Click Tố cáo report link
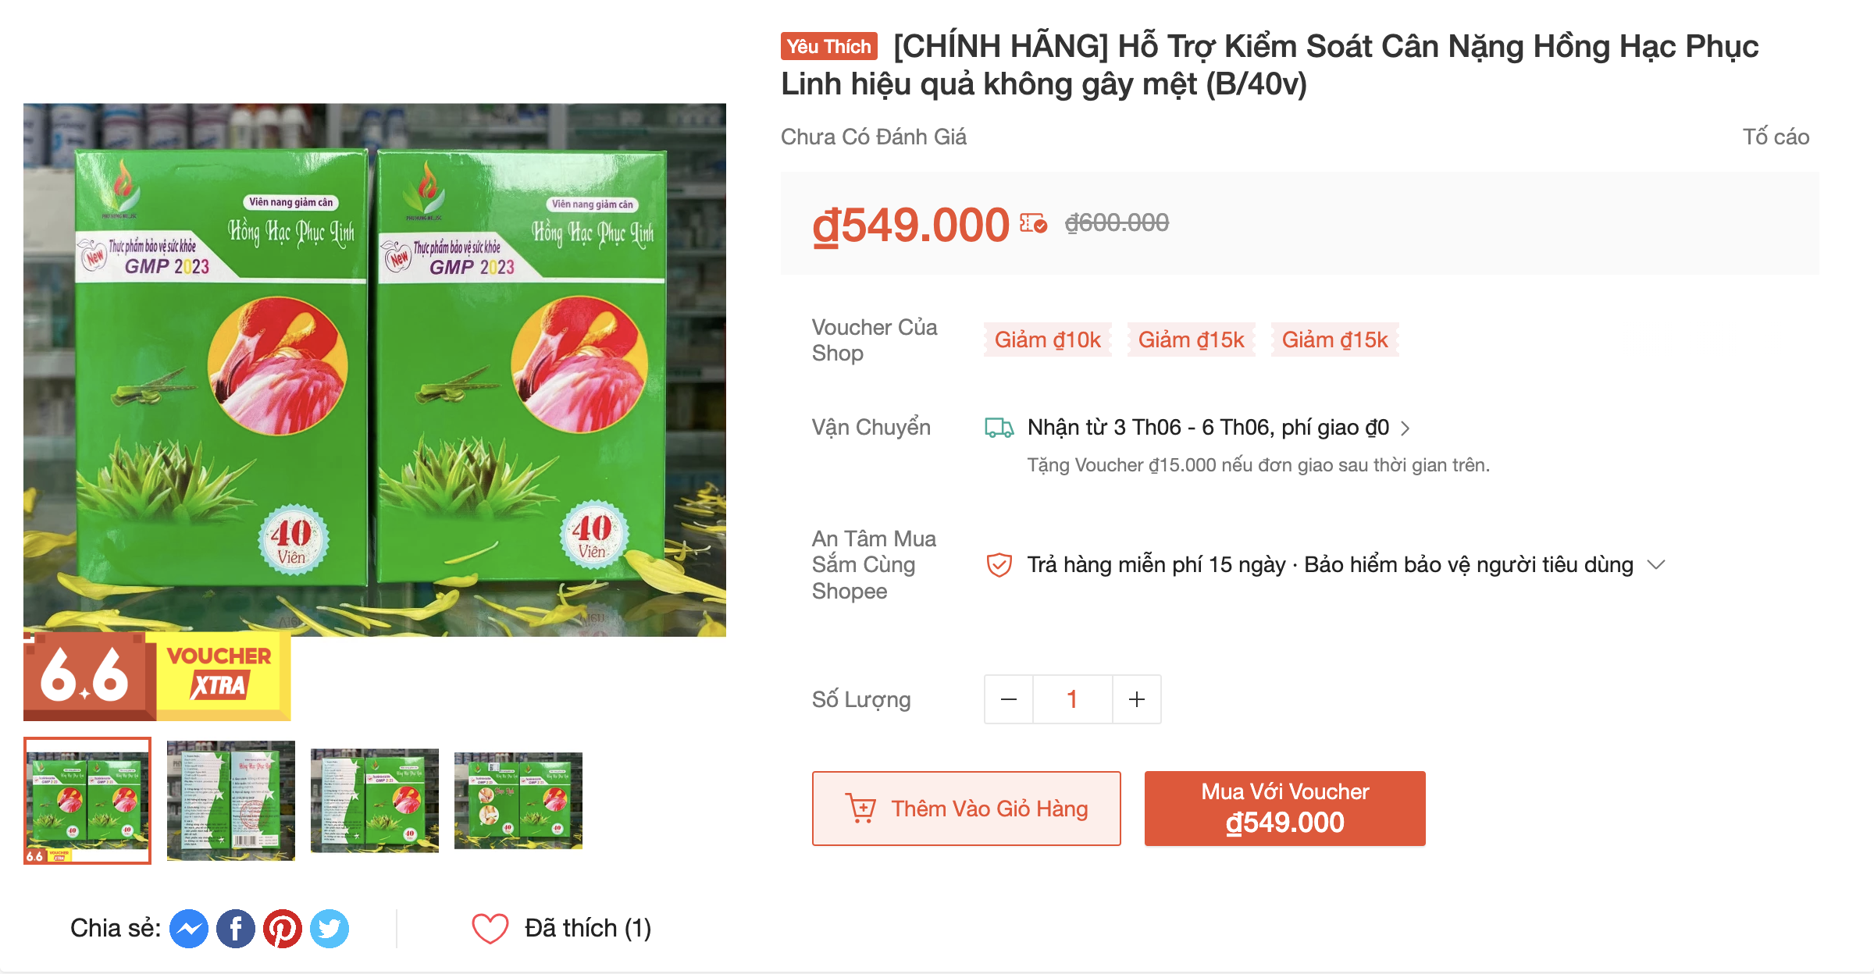Viewport: 1874px width, 974px height. [1776, 137]
